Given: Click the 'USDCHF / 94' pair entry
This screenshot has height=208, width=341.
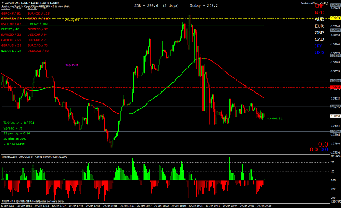Looking at the screenshot, I should coord(38,35).
